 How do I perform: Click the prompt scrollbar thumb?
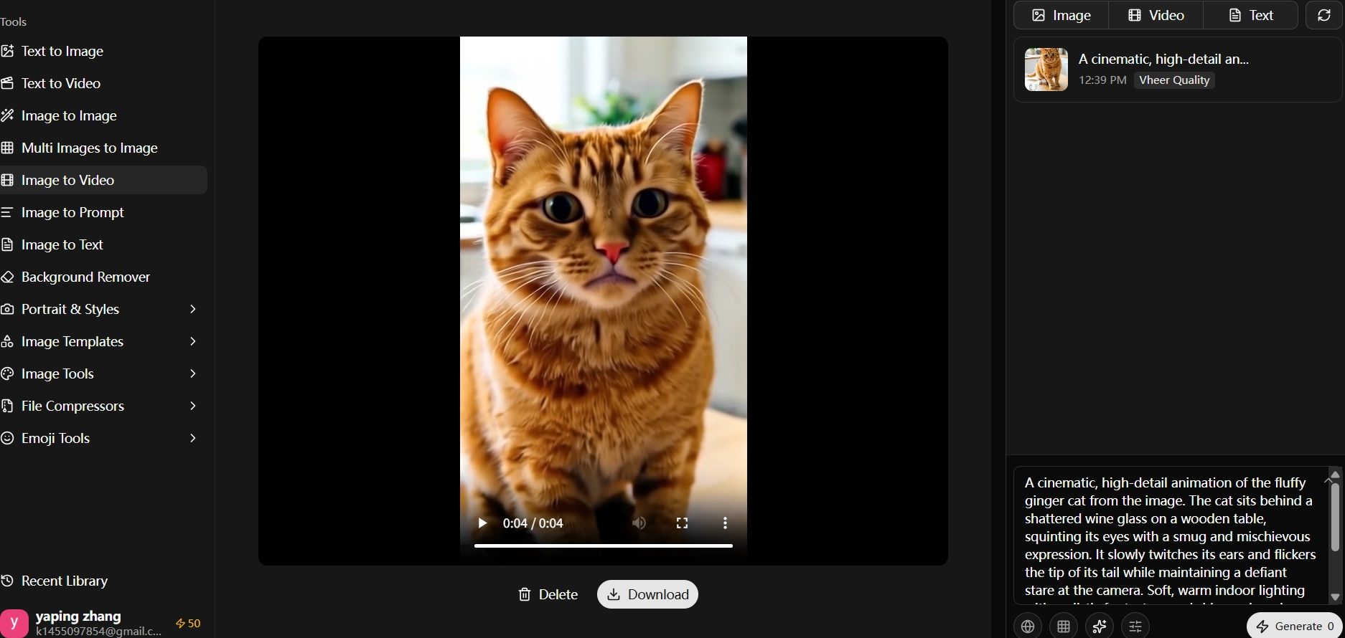click(x=1335, y=518)
